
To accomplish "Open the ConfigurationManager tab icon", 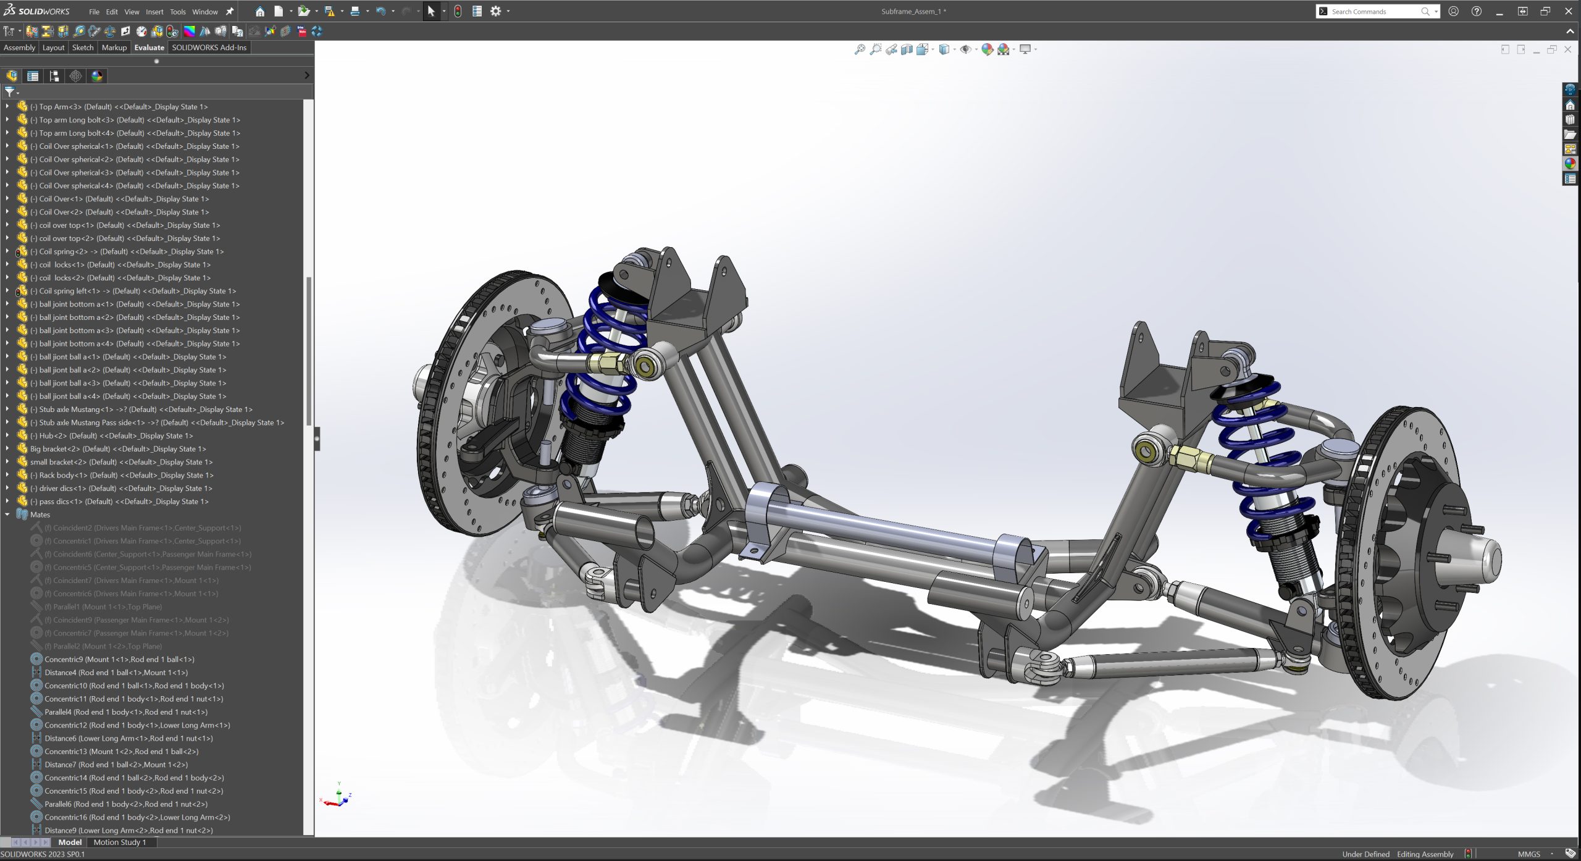I will [x=54, y=76].
